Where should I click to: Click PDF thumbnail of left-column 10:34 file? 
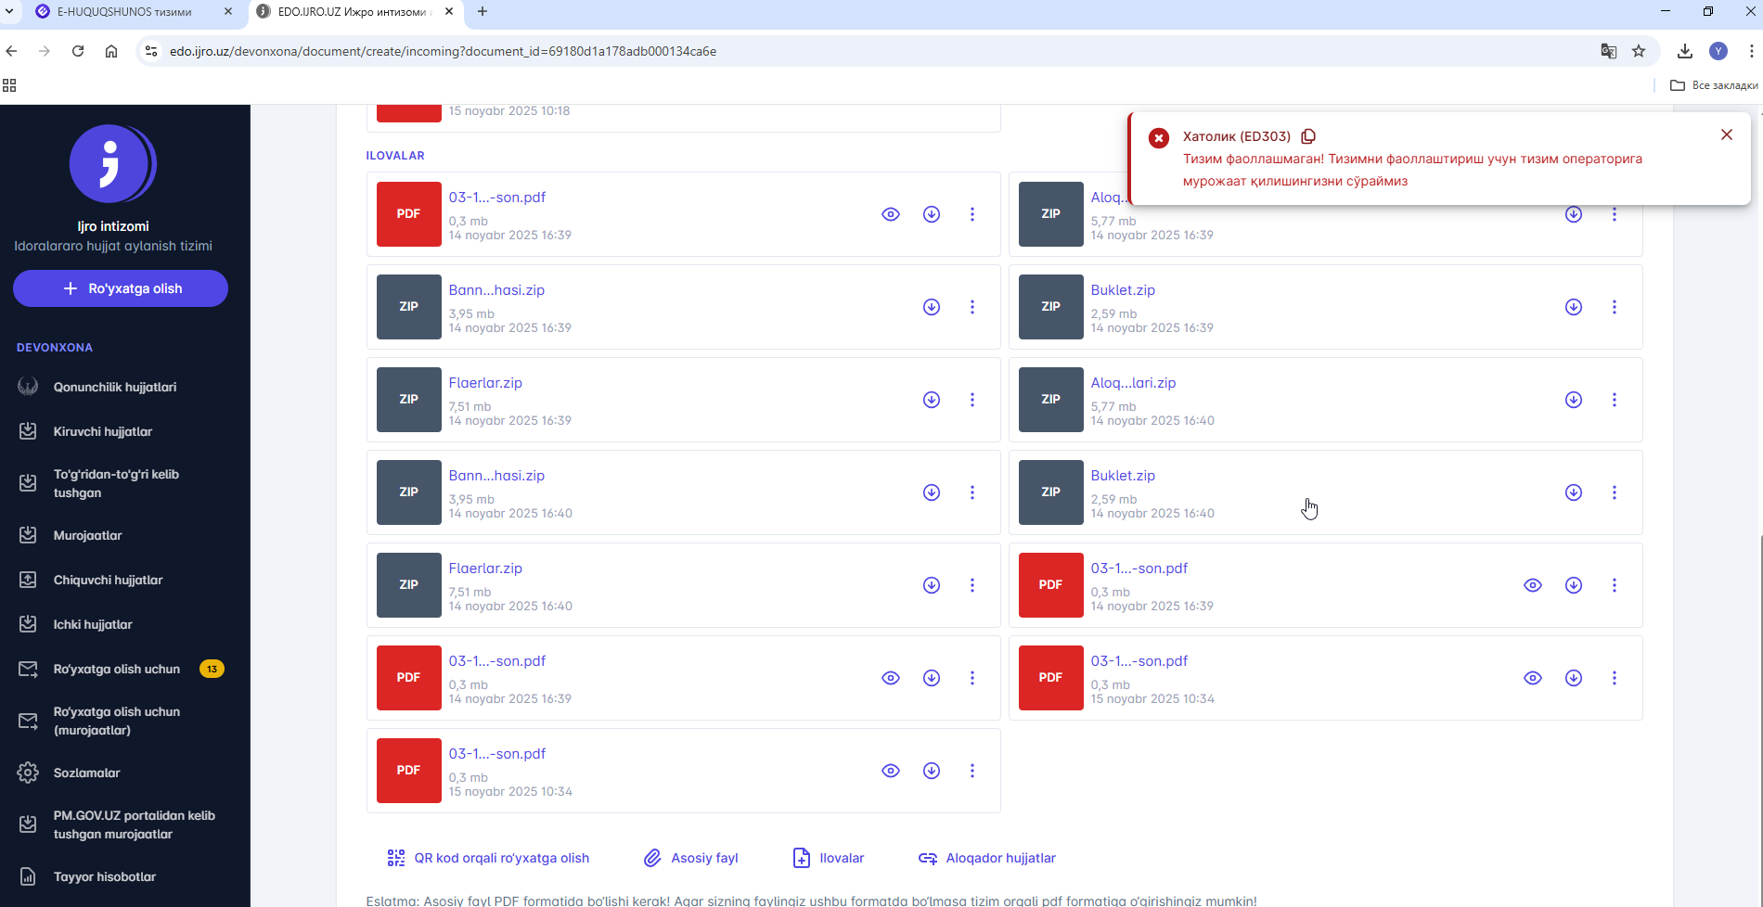pos(408,771)
